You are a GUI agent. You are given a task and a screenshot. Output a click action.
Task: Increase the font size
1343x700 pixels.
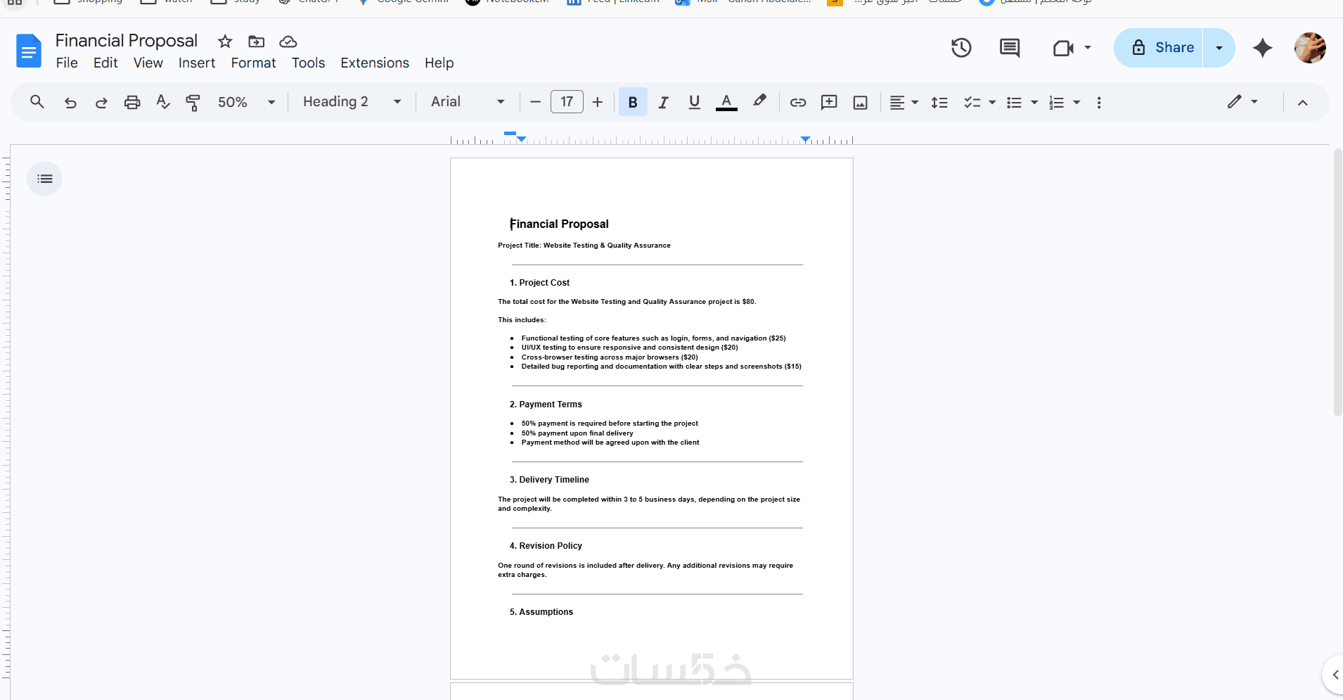pos(598,102)
